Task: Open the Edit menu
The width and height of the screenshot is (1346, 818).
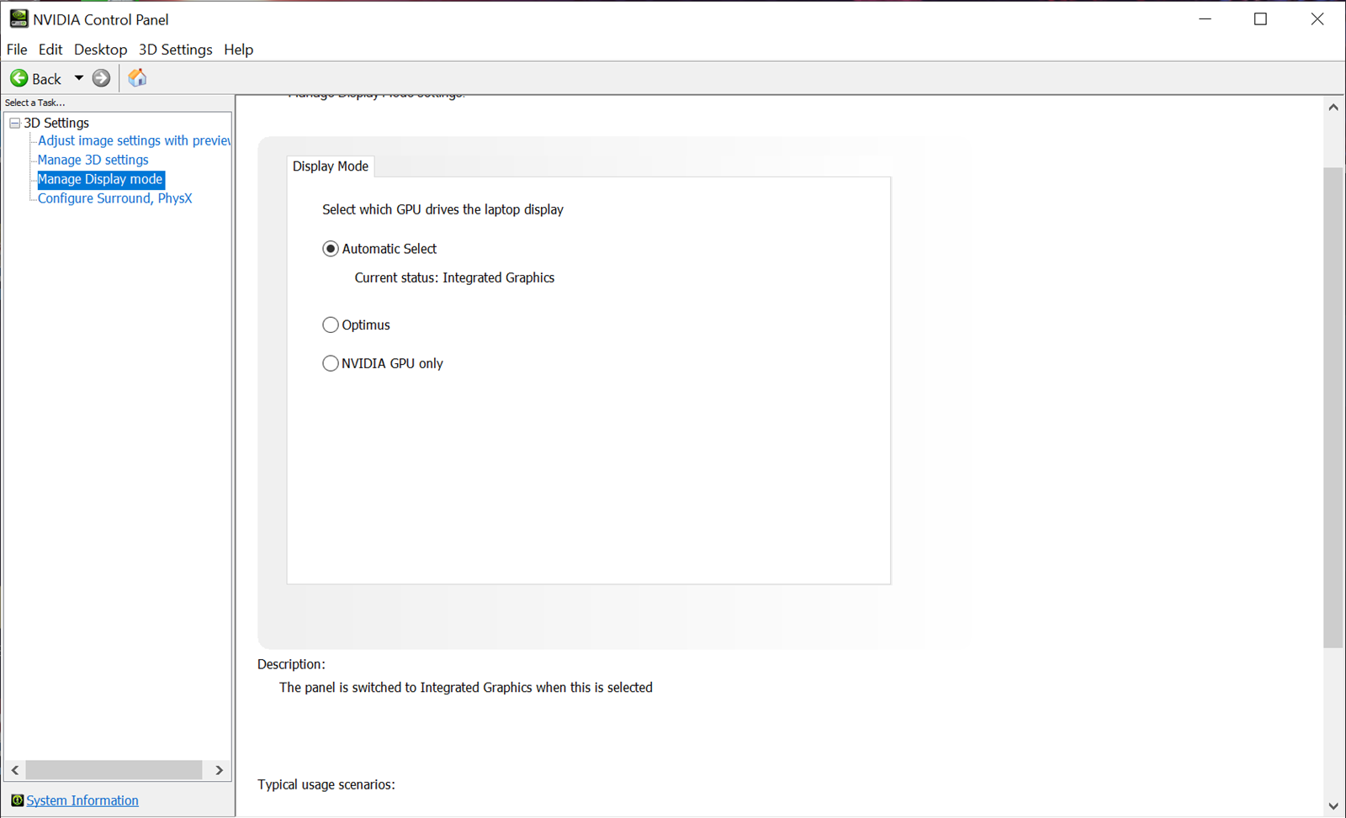Action: 50,50
